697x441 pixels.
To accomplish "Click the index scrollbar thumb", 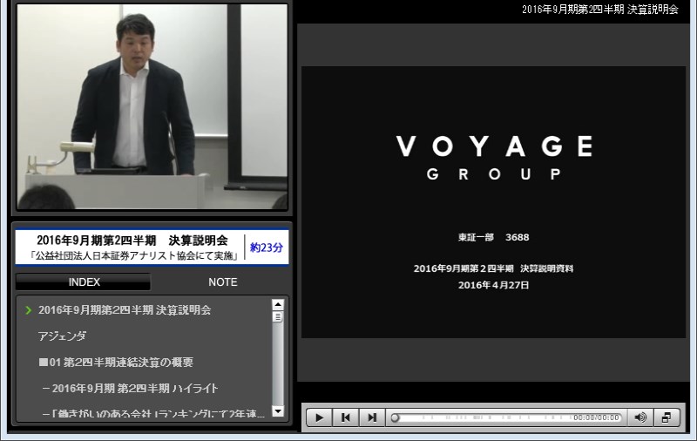I will pyautogui.click(x=278, y=316).
